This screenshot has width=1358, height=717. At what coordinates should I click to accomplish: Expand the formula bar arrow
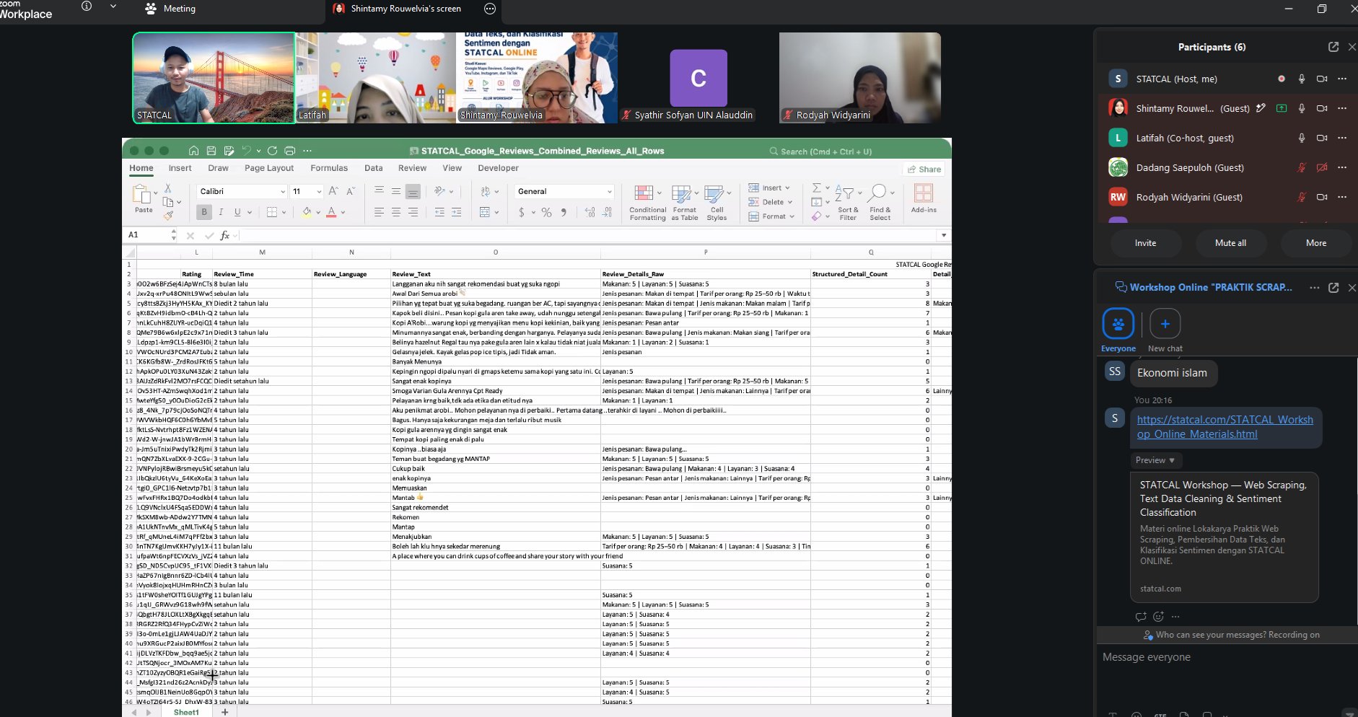(943, 235)
